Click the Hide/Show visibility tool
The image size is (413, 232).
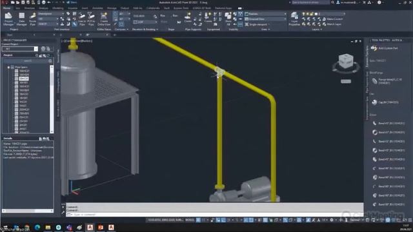point(228,19)
